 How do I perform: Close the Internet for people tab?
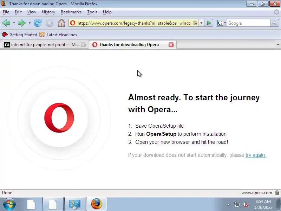click(x=83, y=45)
